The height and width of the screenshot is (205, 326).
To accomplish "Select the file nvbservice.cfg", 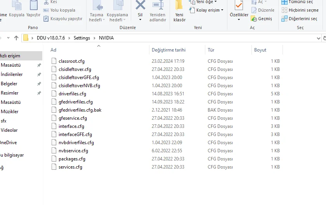I will pos(73,151).
